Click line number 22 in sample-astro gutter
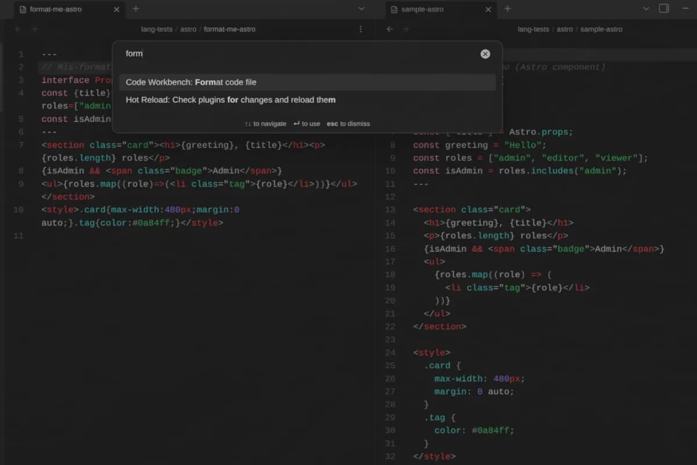The image size is (697, 465). [390, 327]
